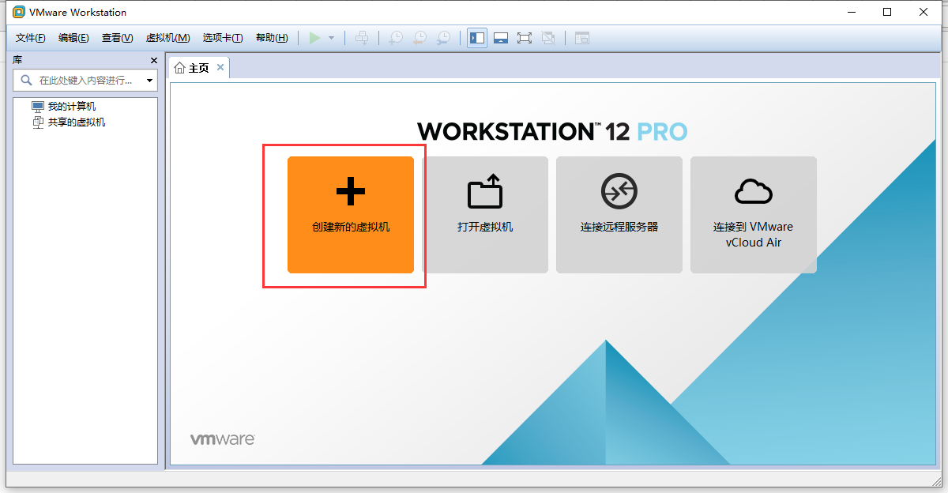Open the 选项卡(T) menu

tap(223, 38)
